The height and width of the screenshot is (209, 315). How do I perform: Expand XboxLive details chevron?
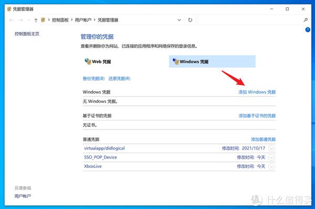click(271, 166)
